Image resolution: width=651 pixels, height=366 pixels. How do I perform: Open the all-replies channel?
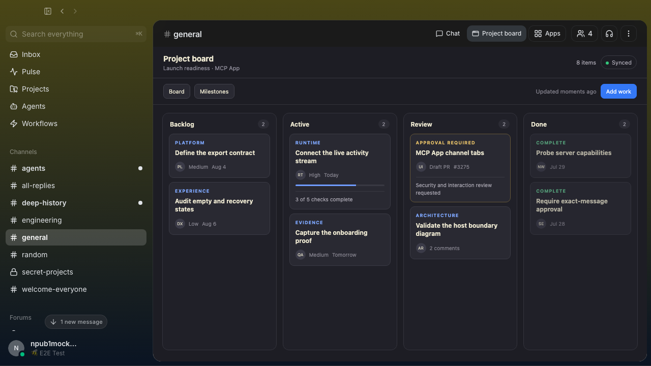[76, 186]
